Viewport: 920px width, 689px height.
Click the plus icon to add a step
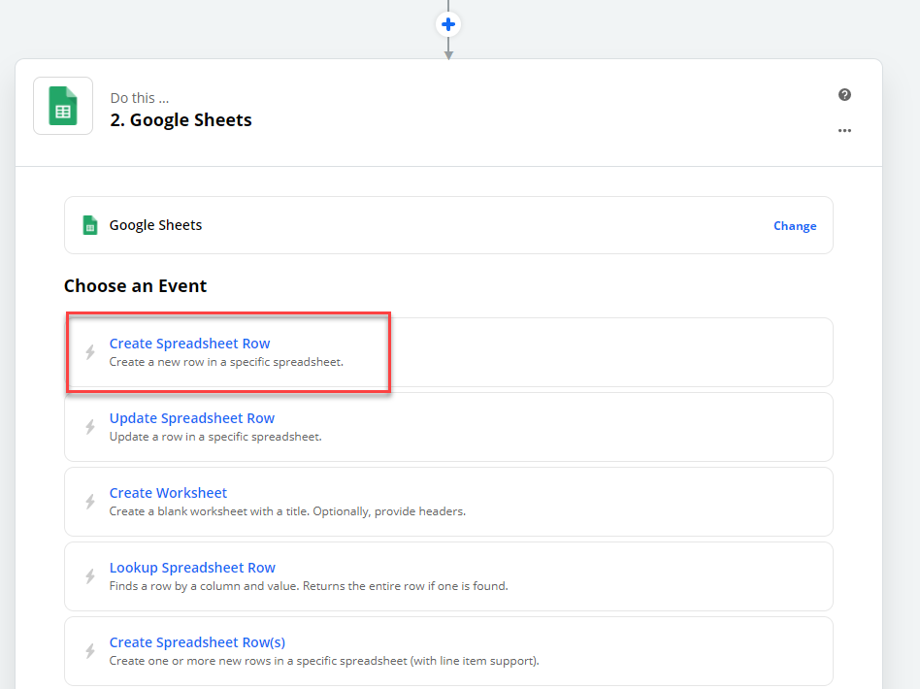pyautogui.click(x=447, y=23)
